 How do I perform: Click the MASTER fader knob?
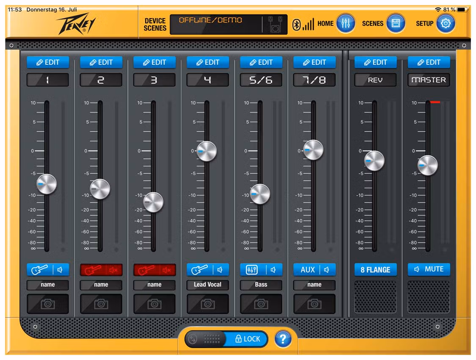(427, 165)
